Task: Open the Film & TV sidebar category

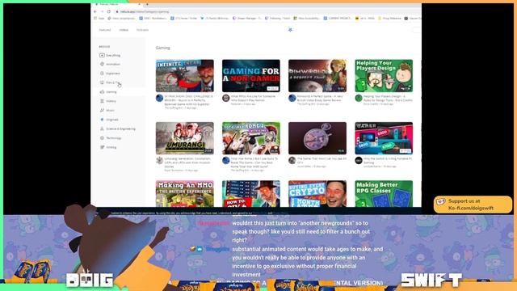Action: coord(110,82)
